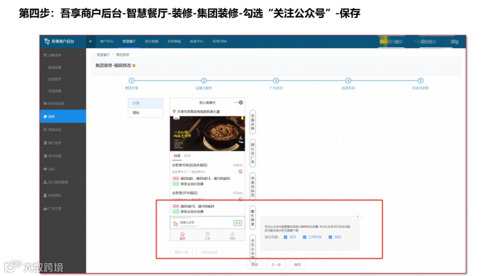Click the noodle bowl banner image

[x=207, y=134]
